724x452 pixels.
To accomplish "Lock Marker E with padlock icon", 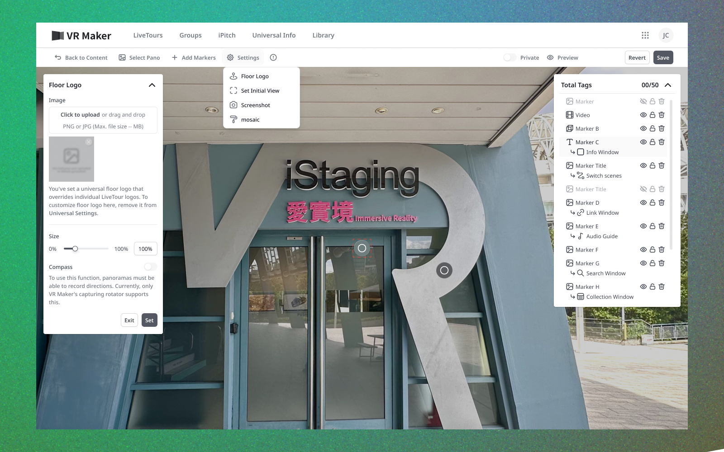I will (653, 226).
